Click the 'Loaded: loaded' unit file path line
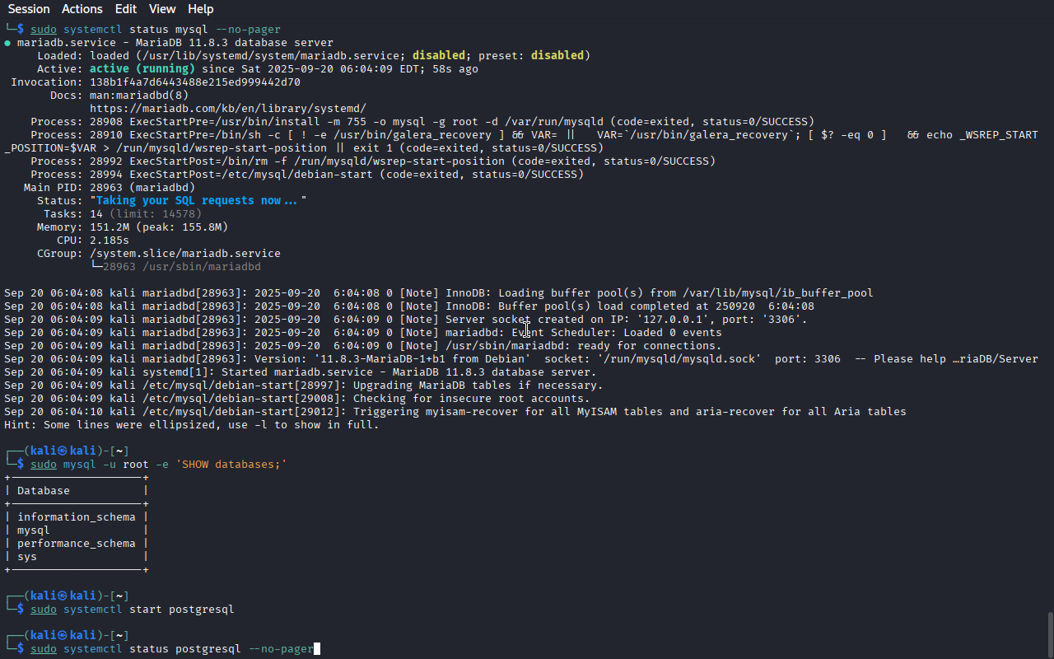1054x659 pixels. (x=314, y=56)
